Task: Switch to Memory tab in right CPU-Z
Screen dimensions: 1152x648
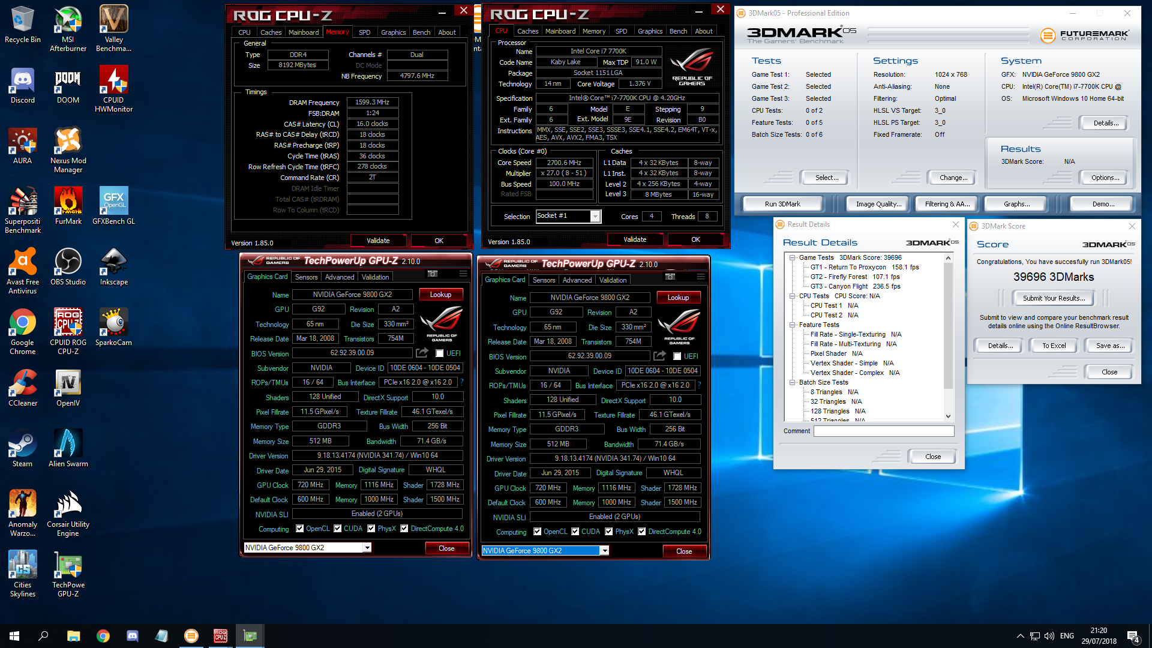Action: point(593,31)
